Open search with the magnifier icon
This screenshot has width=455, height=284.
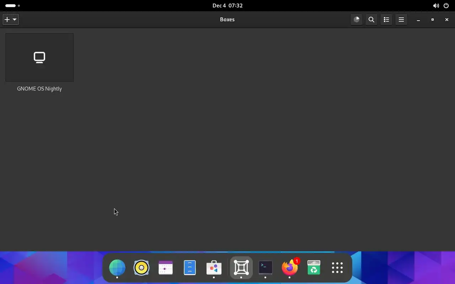[371, 20]
